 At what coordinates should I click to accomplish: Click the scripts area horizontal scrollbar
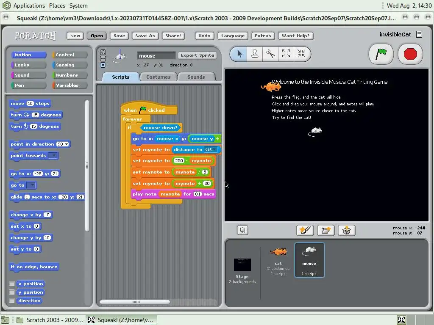click(x=135, y=302)
